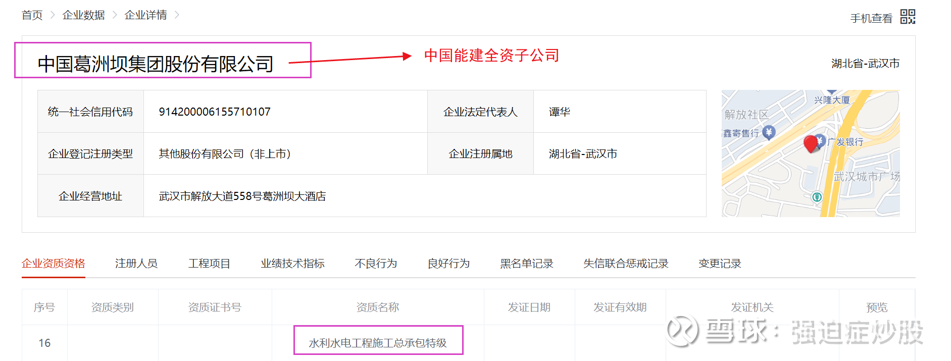Screen dimensions: 951x361
Task: Click registration type 其他股份有限公司（非上市）
Action: pyautogui.click(x=225, y=153)
